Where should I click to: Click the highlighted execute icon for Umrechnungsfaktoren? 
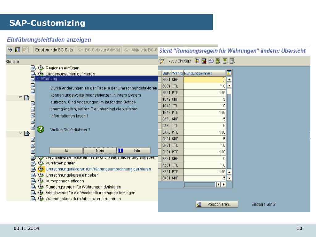(41, 169)
